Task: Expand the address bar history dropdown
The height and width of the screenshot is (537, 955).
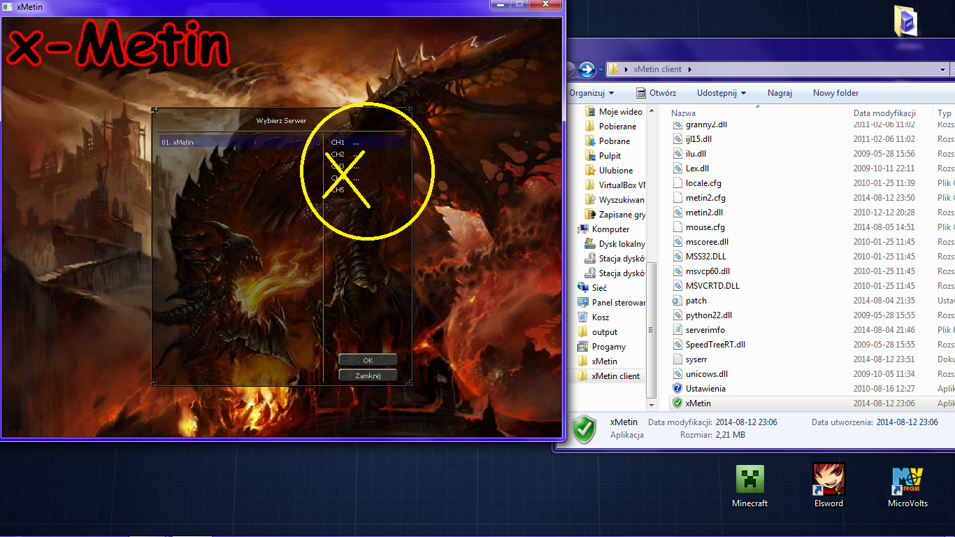Action: coord(944,69)
